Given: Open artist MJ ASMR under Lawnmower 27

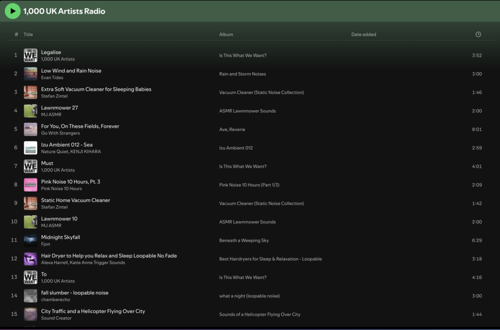Looking at the screenshot, I should [x=51, y=115].
